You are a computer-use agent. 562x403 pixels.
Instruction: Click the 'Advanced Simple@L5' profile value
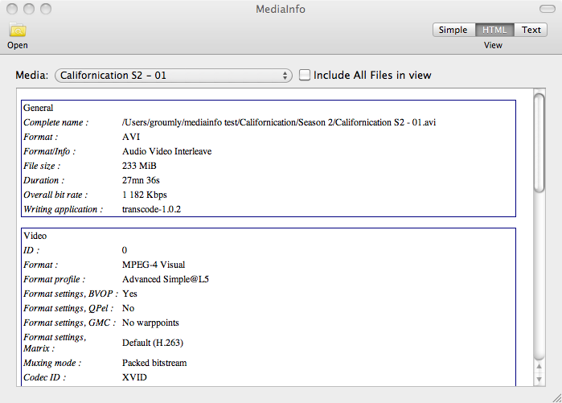pyautogui.click(x=166, y=279)
